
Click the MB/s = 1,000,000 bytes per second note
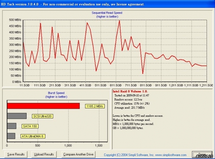(x=133, y=124)
